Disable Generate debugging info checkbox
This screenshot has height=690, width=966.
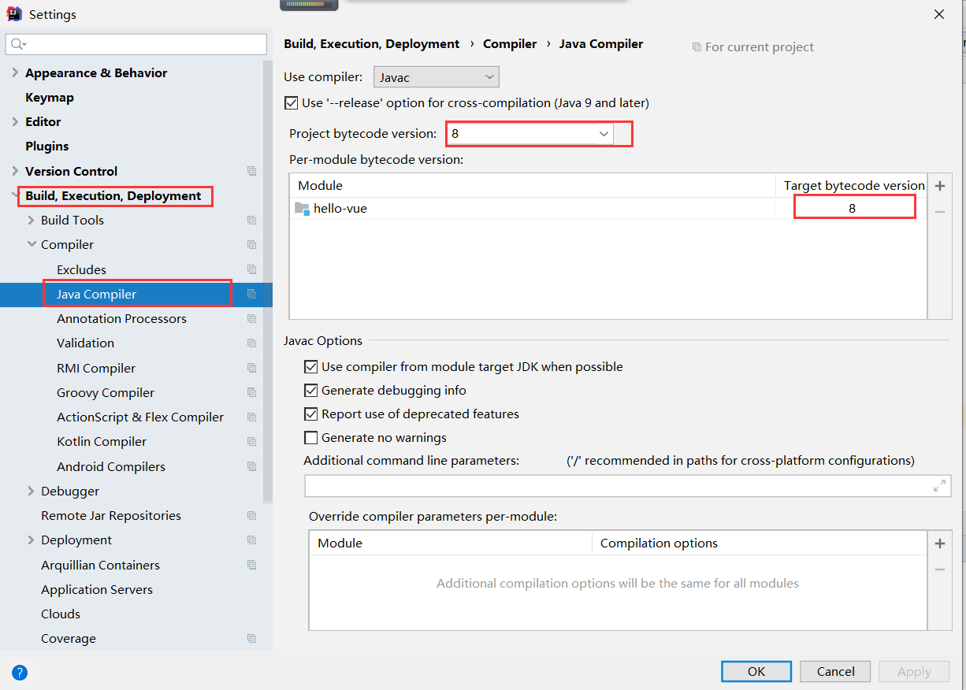[310, 391]
